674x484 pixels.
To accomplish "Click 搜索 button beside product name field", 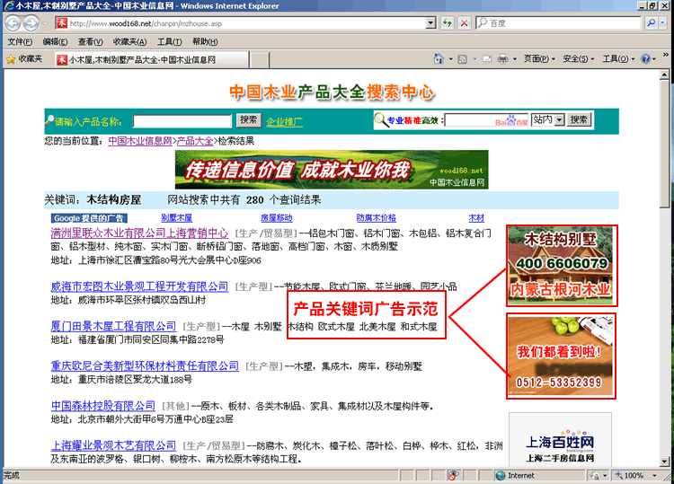I will pyautogui.click(x=248, y=120).
